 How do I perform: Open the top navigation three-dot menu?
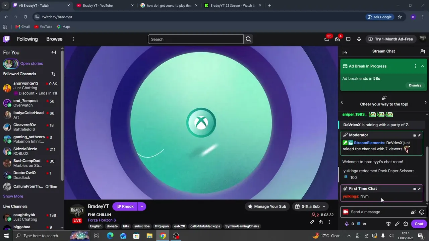pyautogui.click(x=73, y=39)
